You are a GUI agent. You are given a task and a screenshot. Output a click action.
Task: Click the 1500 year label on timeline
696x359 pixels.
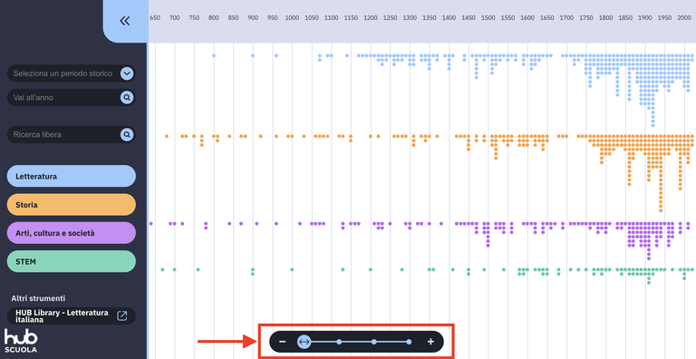tap(488, 18)
